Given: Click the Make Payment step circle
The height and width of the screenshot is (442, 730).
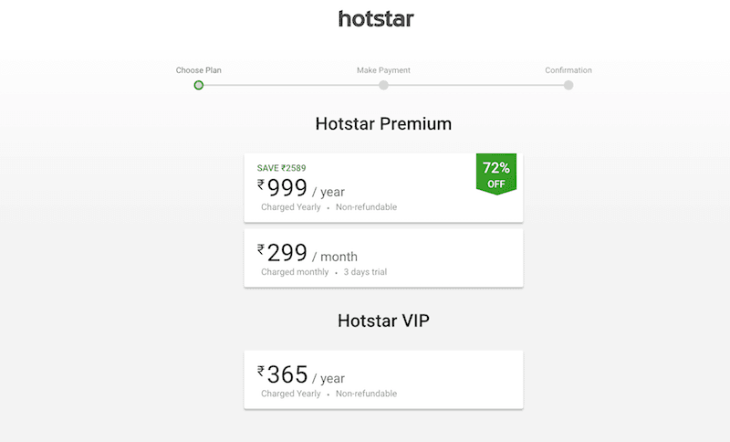Looking at the screenshot, I should tap(383, 85).
